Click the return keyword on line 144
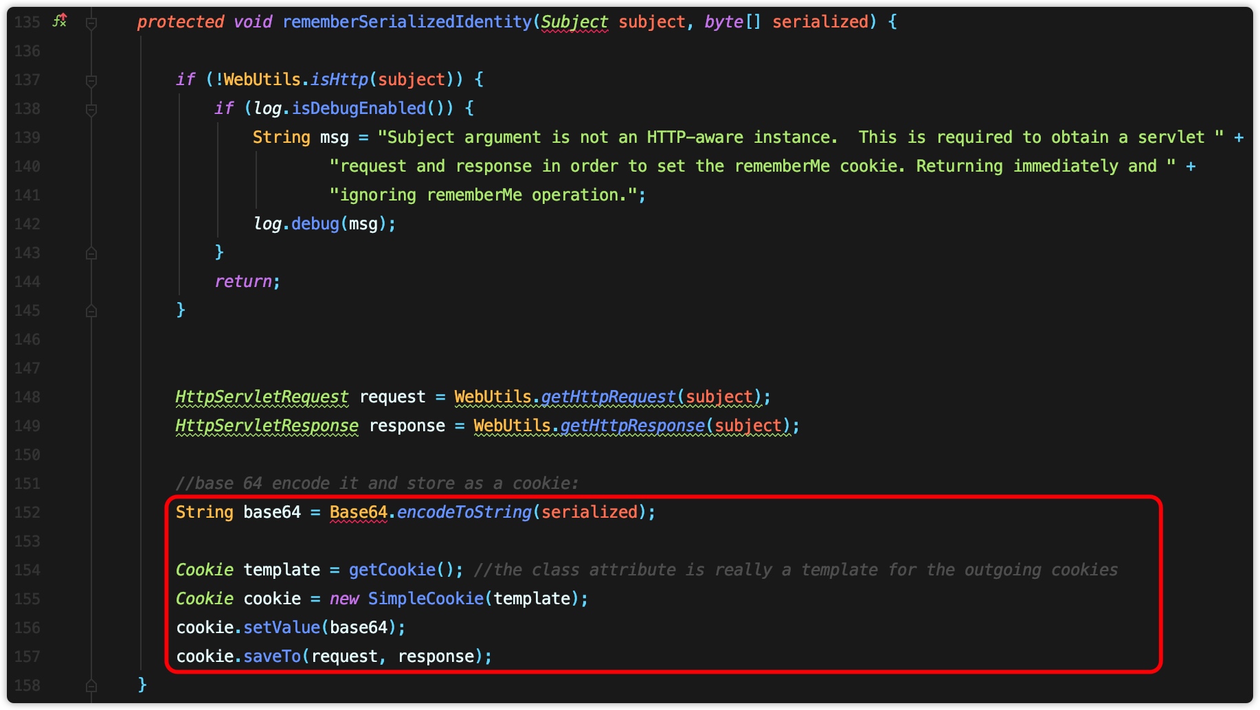The image size is (1260, 710). (243, 282)
